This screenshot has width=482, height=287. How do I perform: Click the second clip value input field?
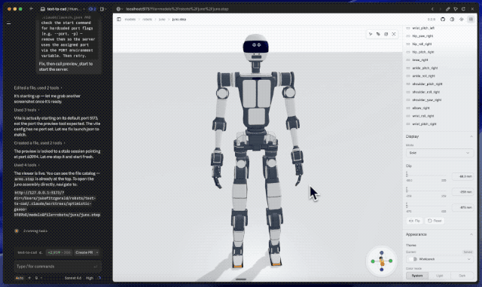[x=462, y=192]
